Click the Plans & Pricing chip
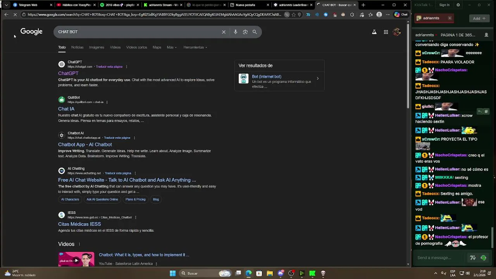Screen dimensions: 496x279 point(135,199)
